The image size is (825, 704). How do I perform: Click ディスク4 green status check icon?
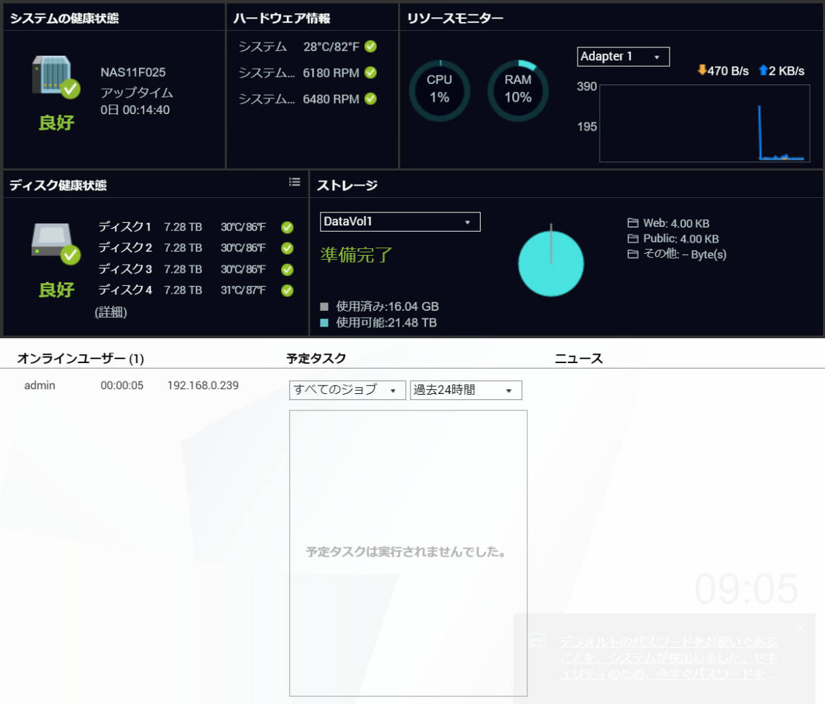pyautogui.click(x=287, y=291)
